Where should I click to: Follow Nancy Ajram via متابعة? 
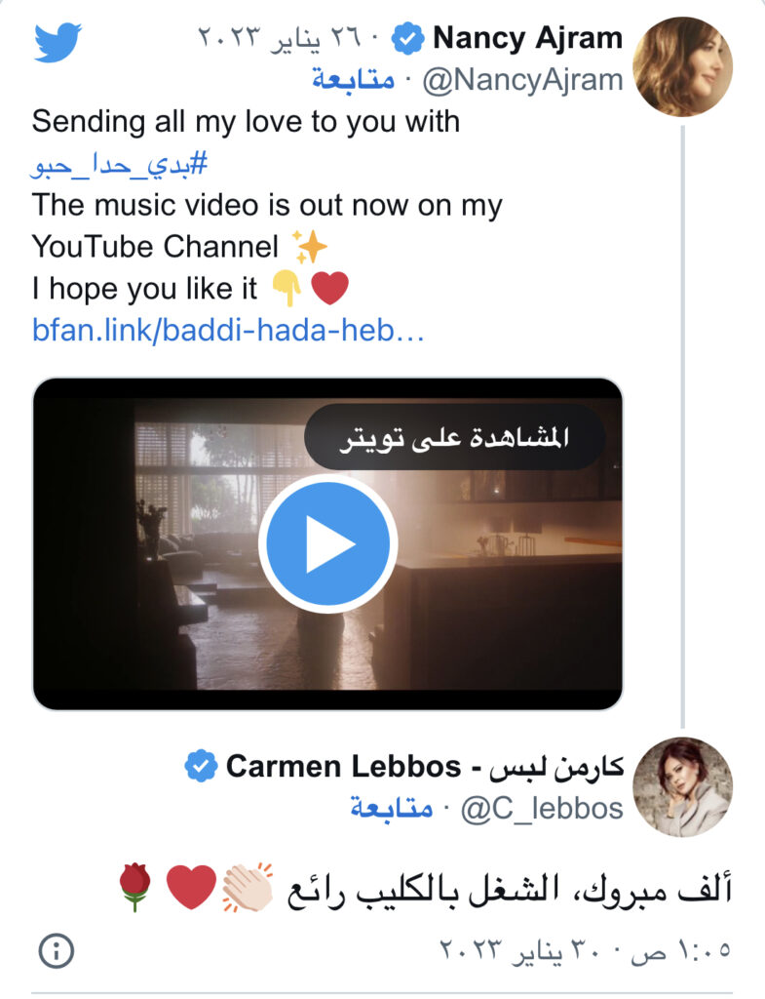(x=353, y=80)
